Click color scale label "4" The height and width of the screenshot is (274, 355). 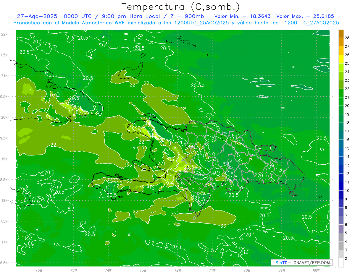346,241
